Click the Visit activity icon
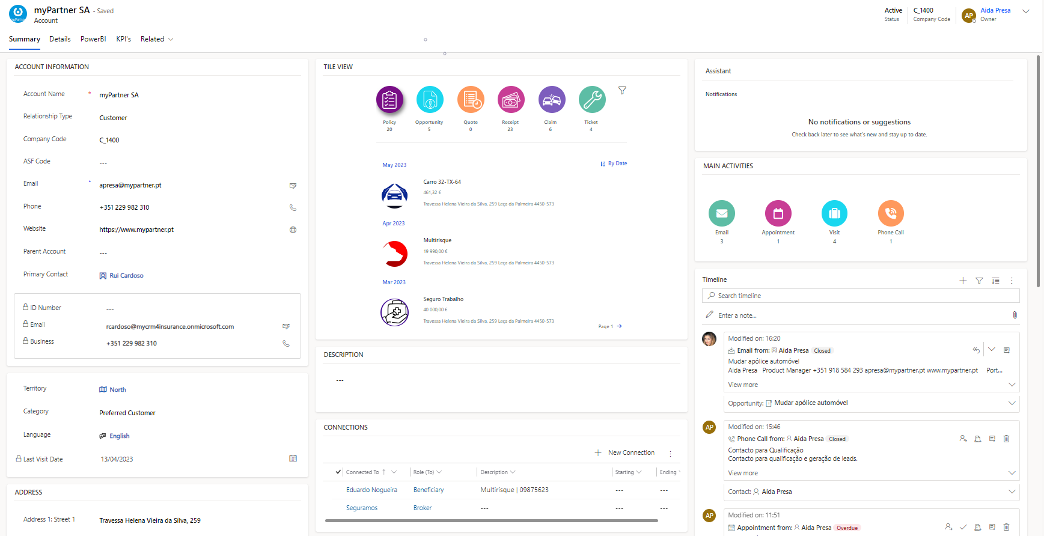 click(834, 213)
